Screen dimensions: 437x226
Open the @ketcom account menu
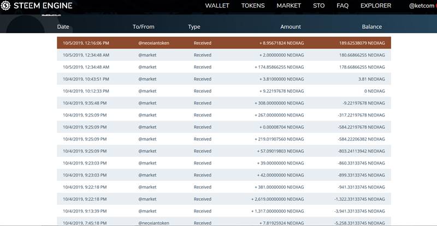click(x=422, y=5)
